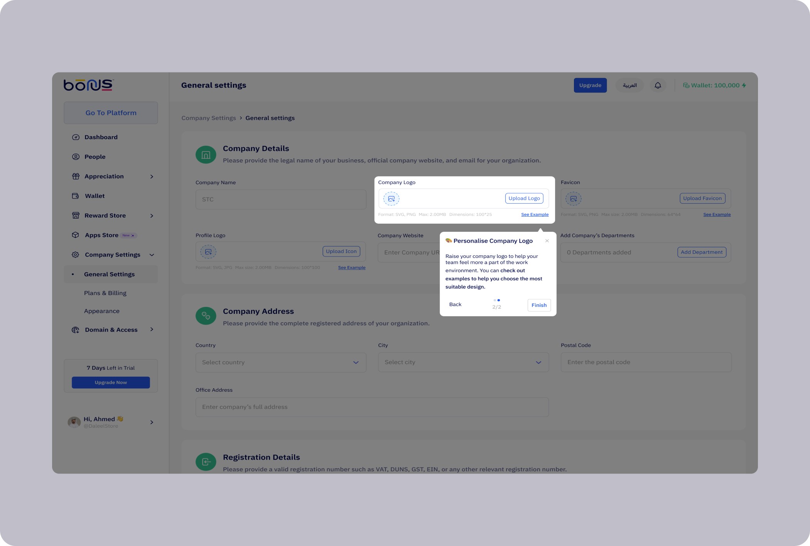This screenshot has width=810, height=546.
Task: Select Appearance in settings submenu
Action: tap(101, 311)
